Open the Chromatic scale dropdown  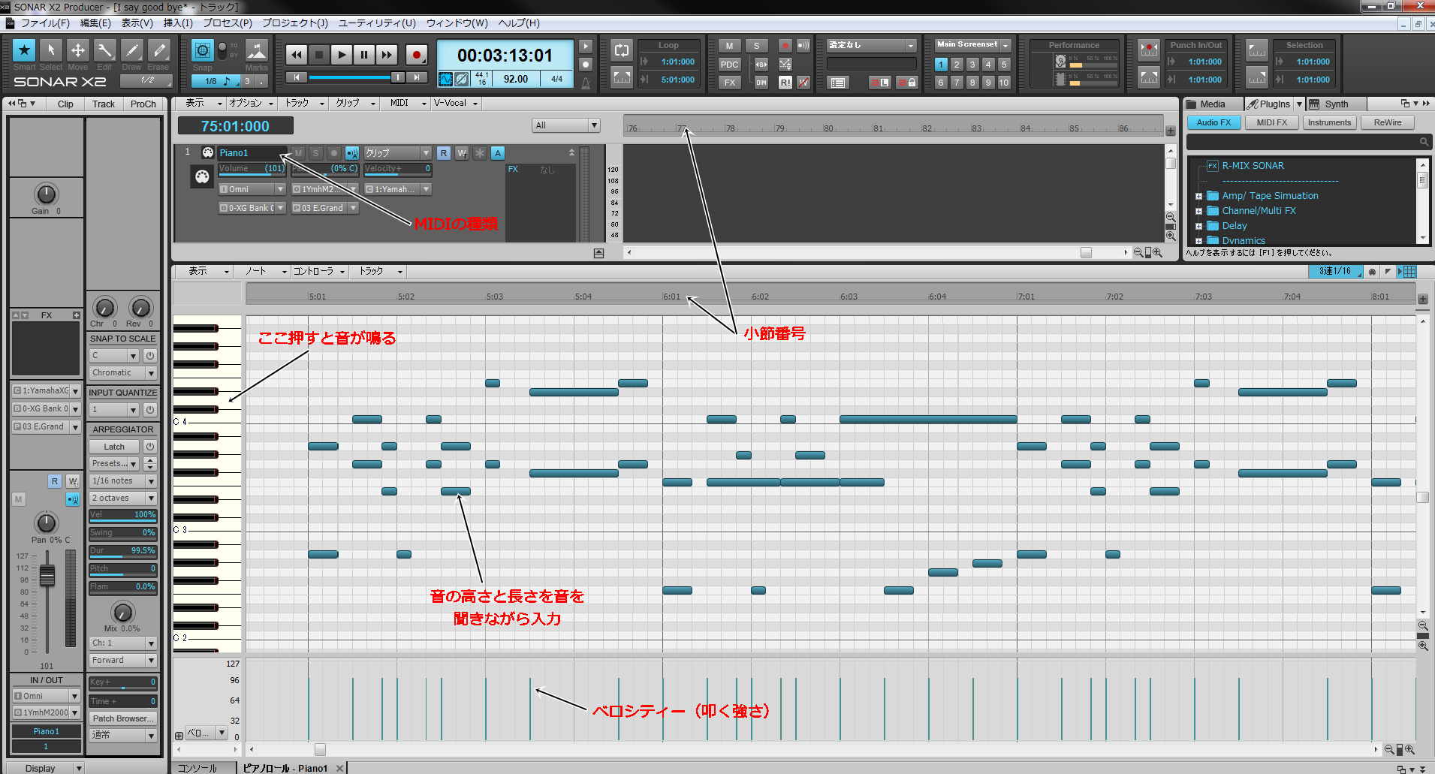pyautogui.click(x=122, y=373)
